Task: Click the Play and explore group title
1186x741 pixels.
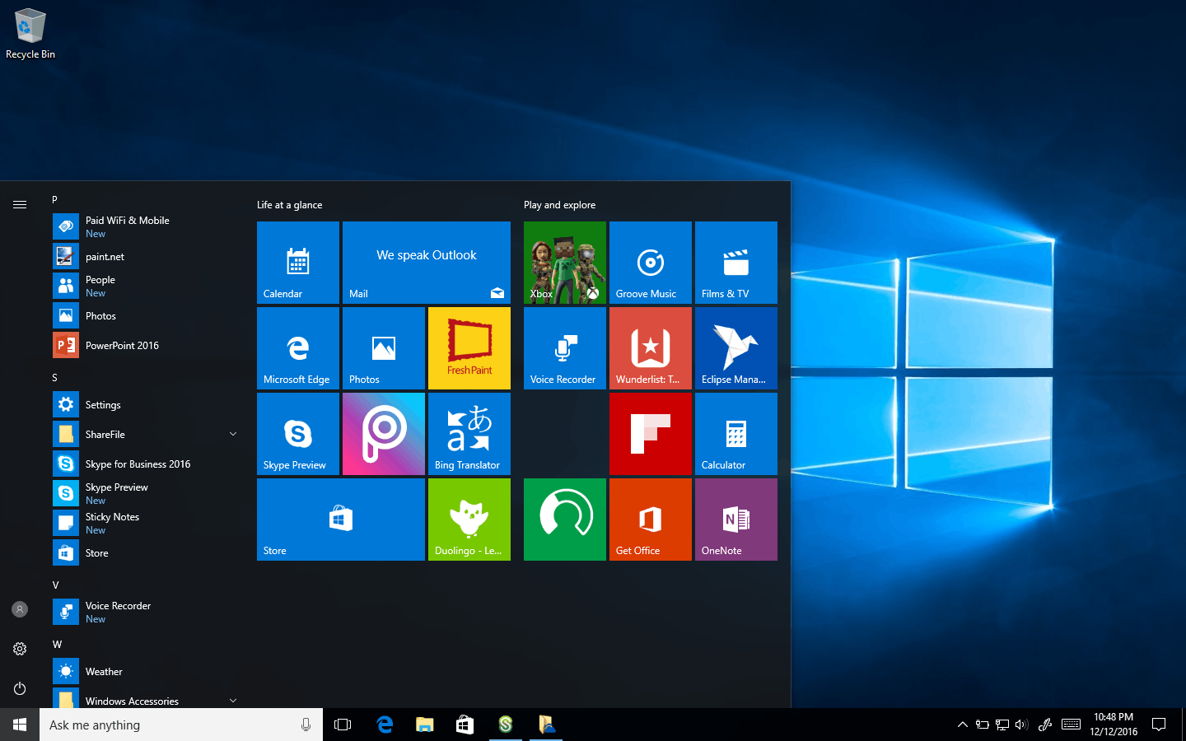Action: click(559, 205)
